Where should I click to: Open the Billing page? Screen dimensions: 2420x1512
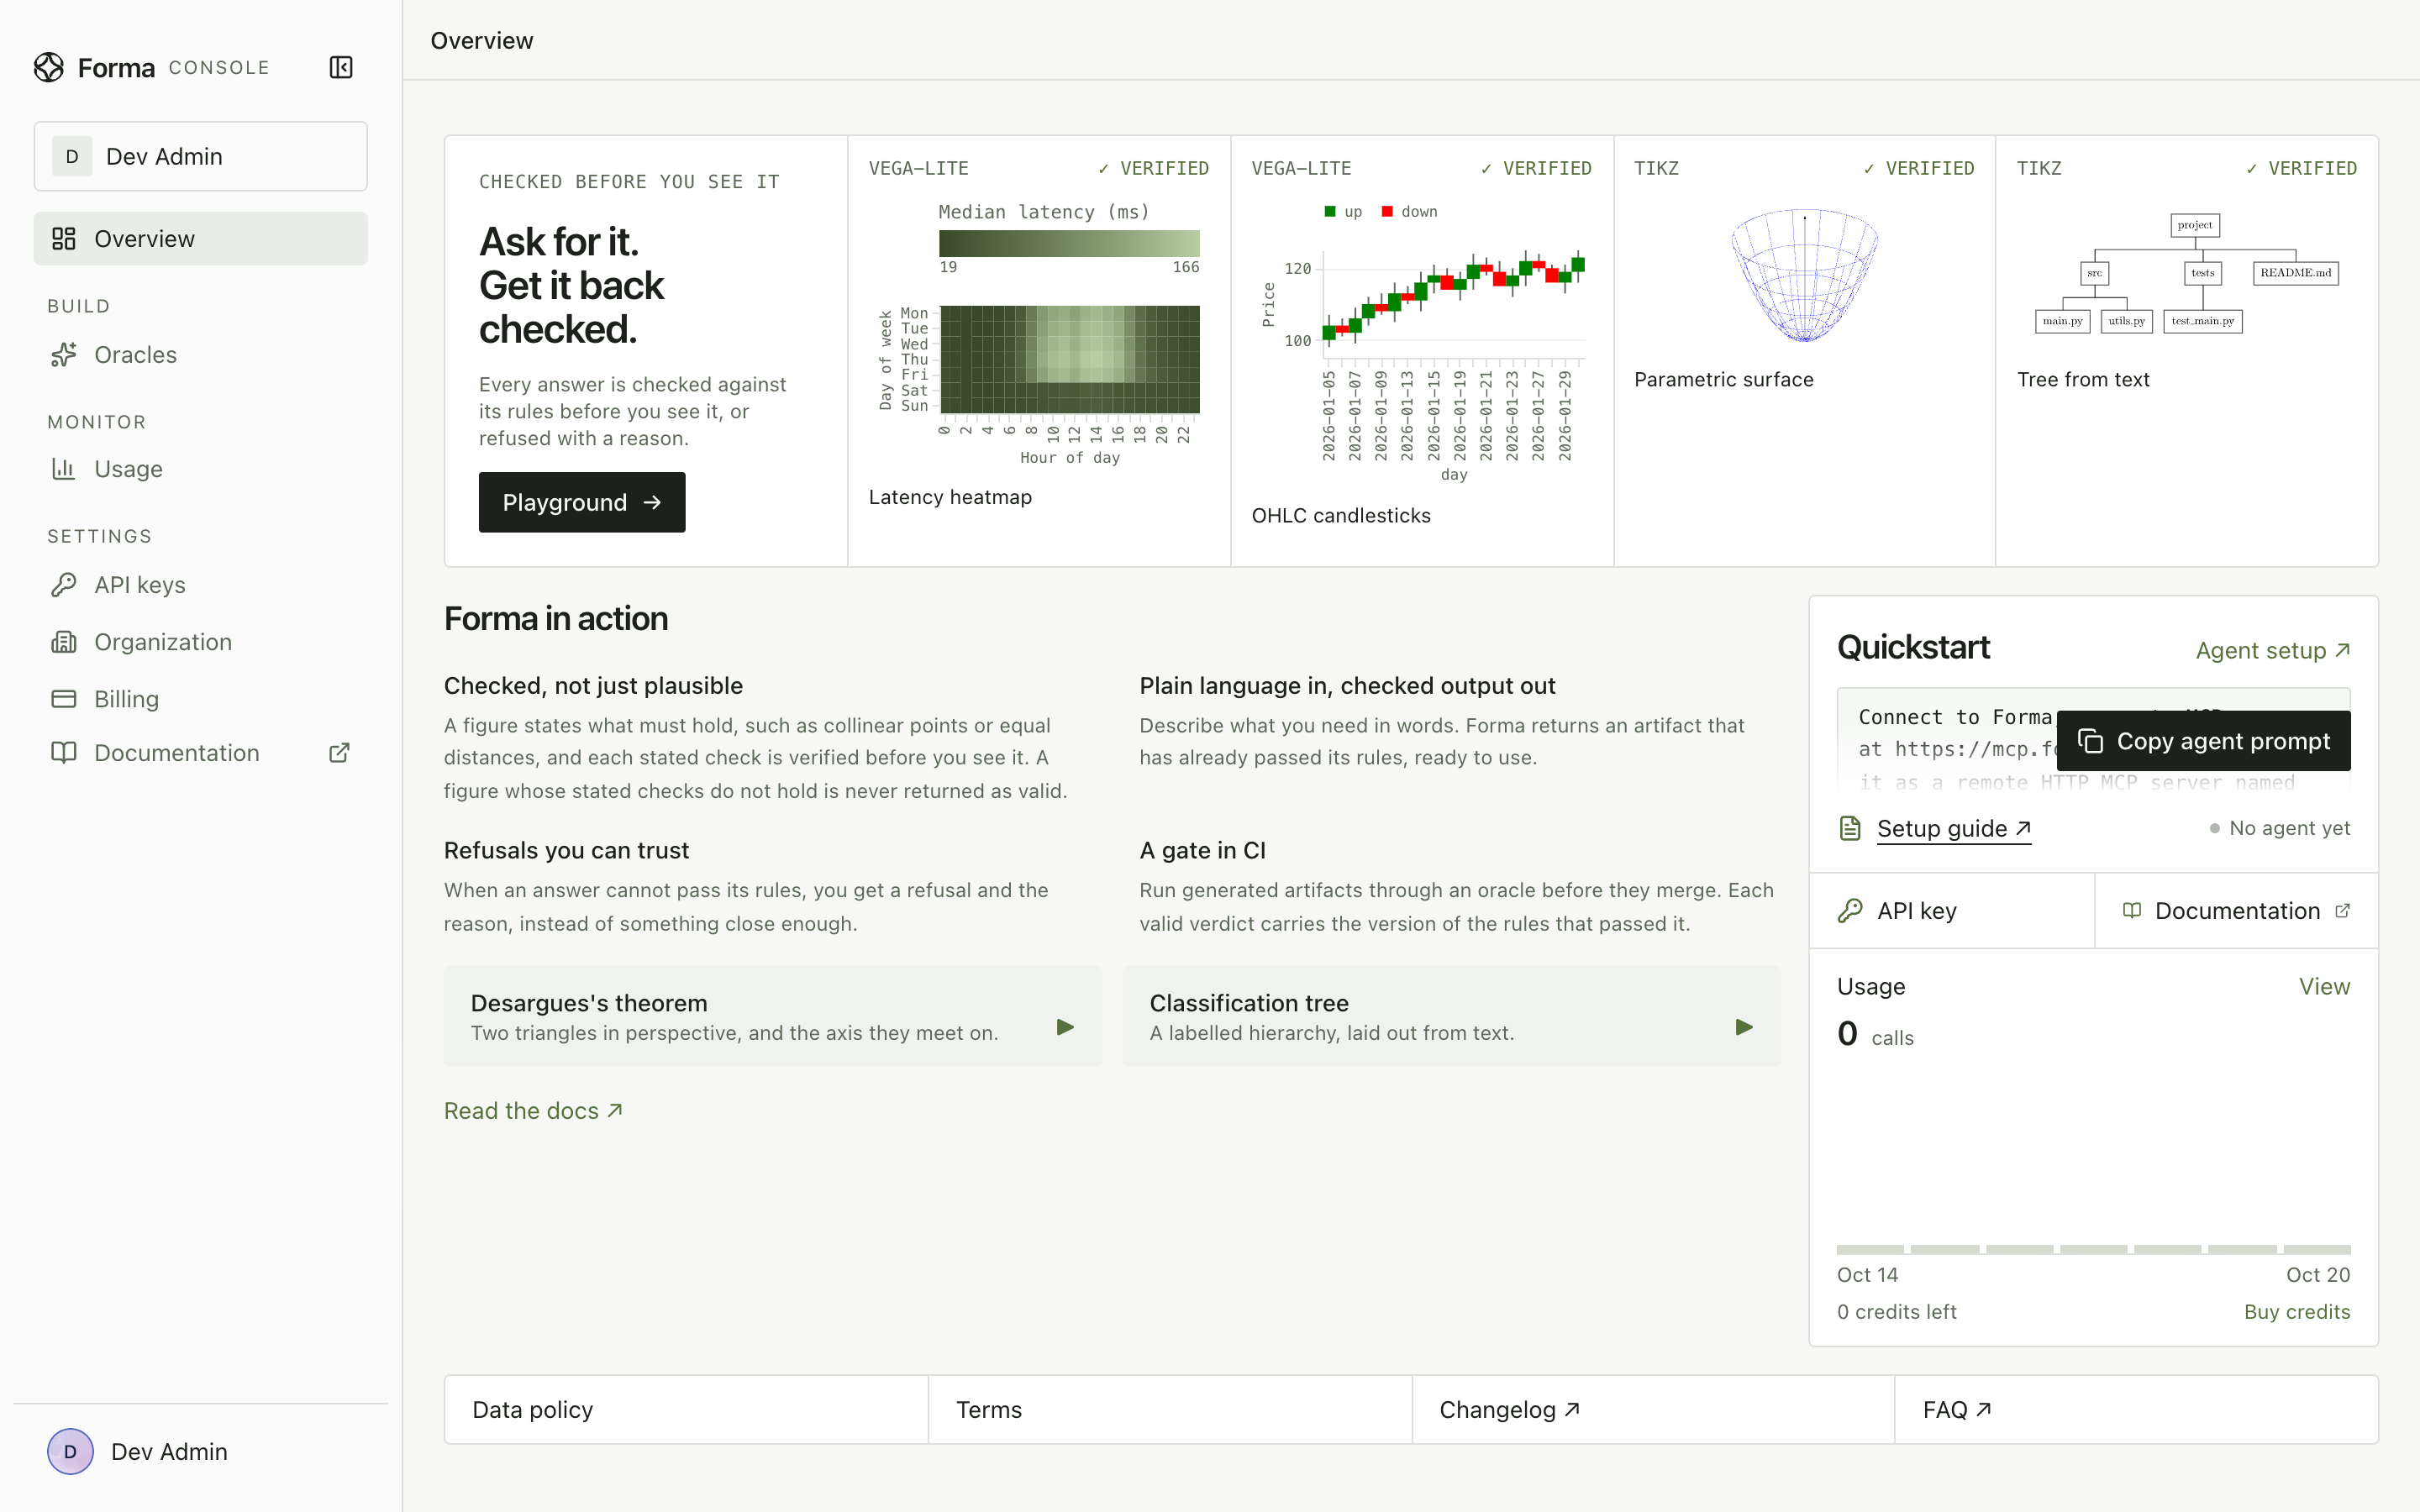[201, 698]
